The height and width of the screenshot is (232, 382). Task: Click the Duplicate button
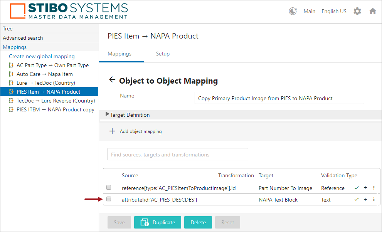[158, 222]
